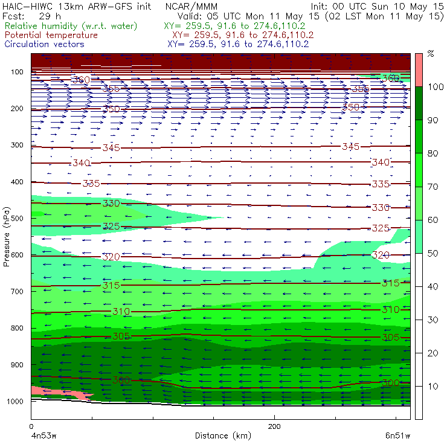447x447 pixels.
Task: Click the '300' pressure axis label
Action: point(17,145)
